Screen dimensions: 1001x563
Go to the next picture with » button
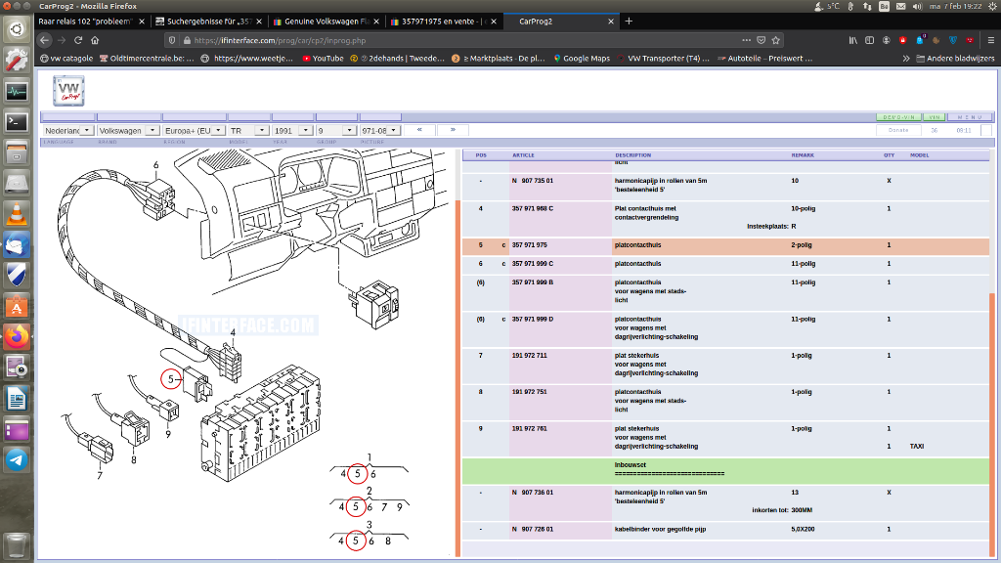pyautogui.click(x=453, y=130)
